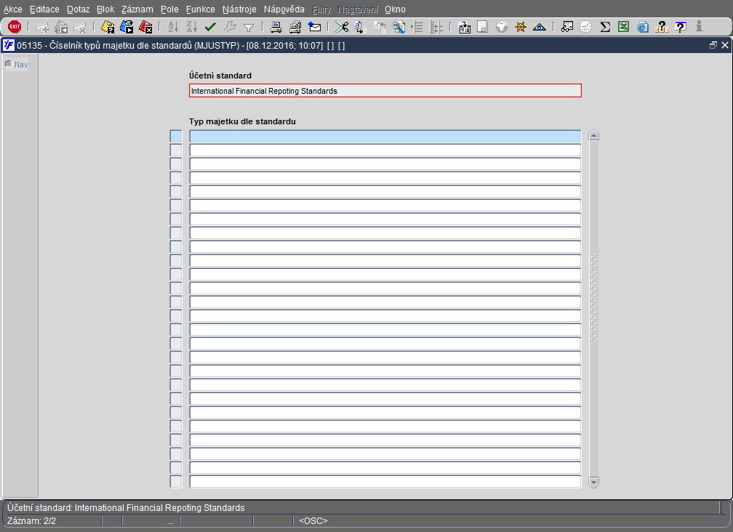The width and height of the screenshot is (733, 532).
Task: Click the wrench tool icon
Action: tap(230, 27)
